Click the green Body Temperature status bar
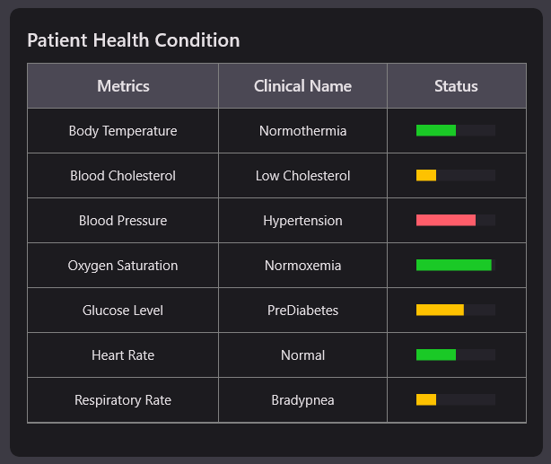Screen dimensions: 551x464 pyautogui.click(x=436, y=131)
